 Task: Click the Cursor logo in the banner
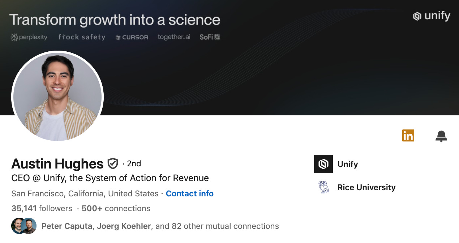point(132,37)
